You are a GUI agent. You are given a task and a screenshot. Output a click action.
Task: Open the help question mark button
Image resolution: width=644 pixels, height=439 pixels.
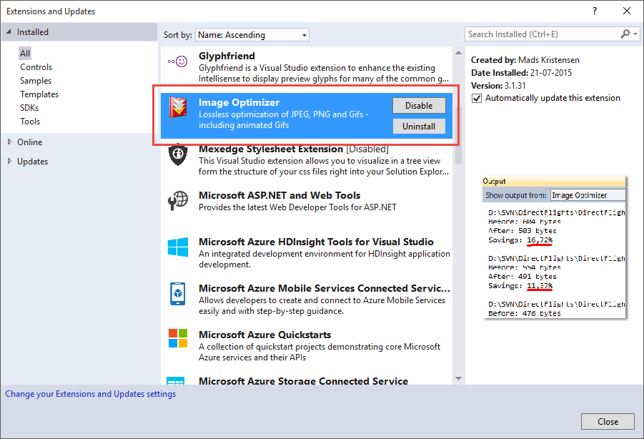click(594, 11)
